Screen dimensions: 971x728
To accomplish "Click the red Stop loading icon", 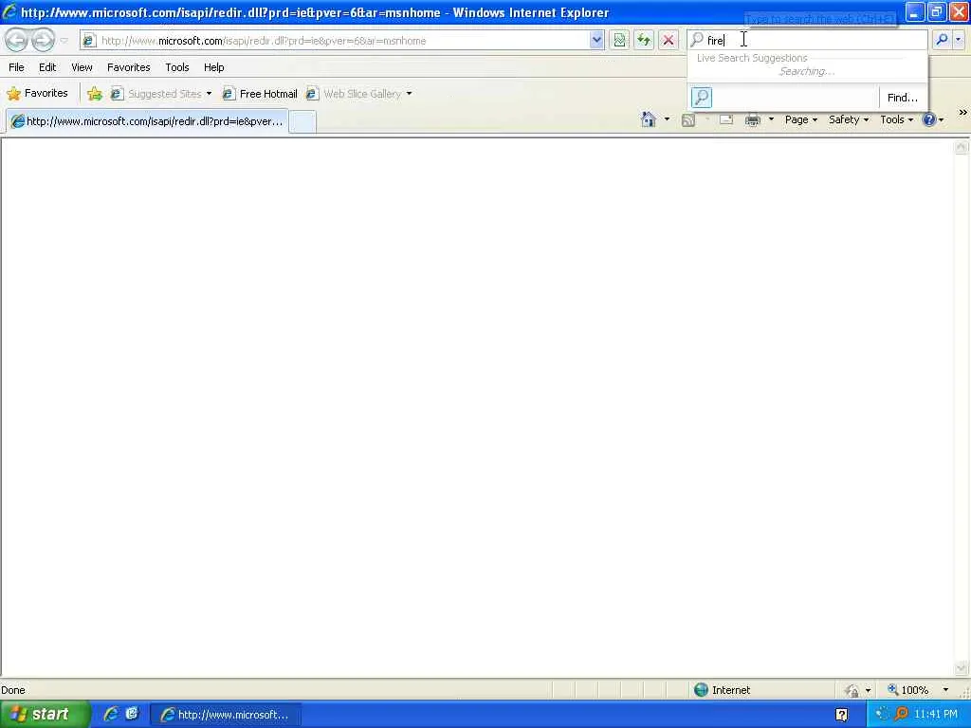I will pos(669,41).
